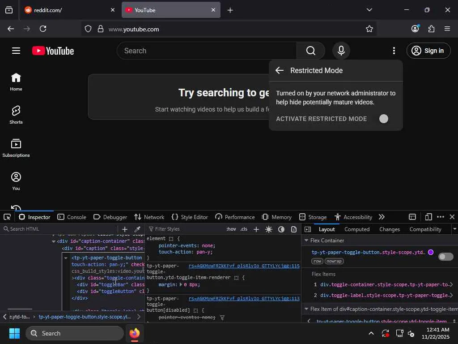This screenshot has width=458, height=344.
Task: Show hidden system tray icons
Action: tap(371, 333)
